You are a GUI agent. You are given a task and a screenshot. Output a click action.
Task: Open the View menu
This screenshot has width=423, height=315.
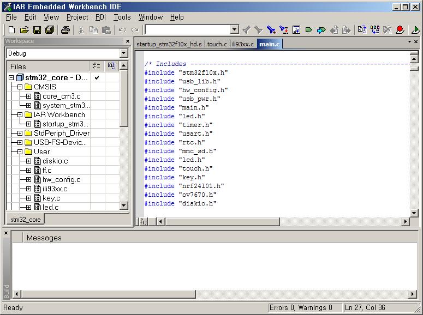click(x=51, y=17)
